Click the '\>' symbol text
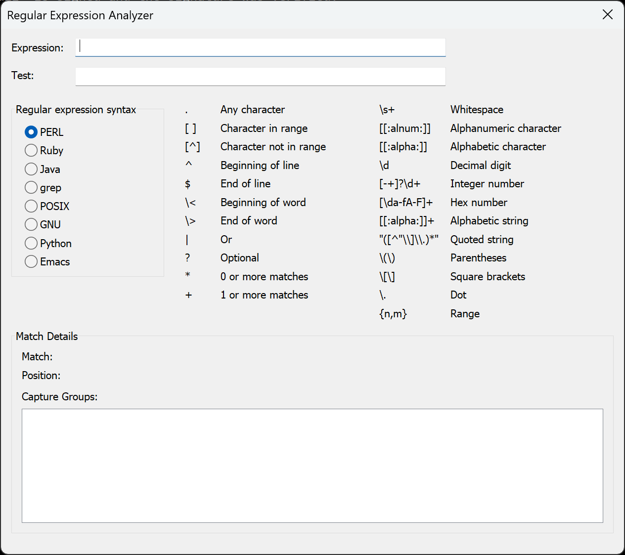Screen dimensions: 625x555 click(x=190, y=220)
